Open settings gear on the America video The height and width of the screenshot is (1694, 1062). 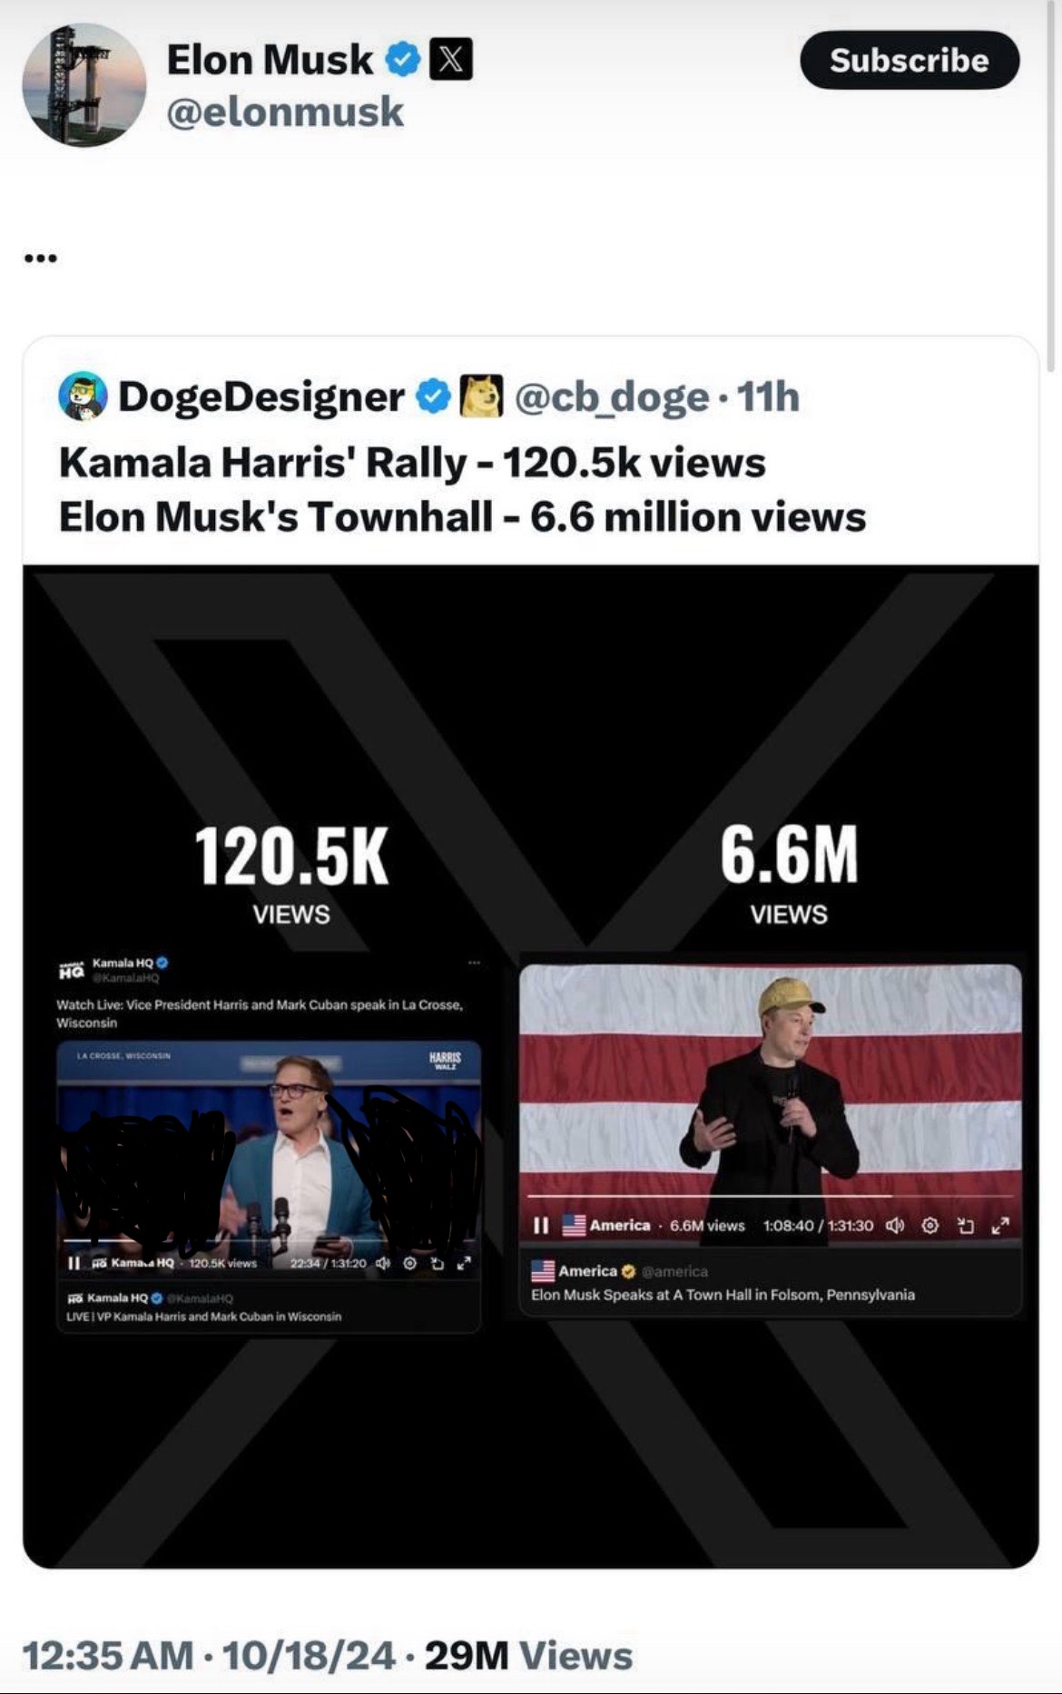tap(930, 1226)
